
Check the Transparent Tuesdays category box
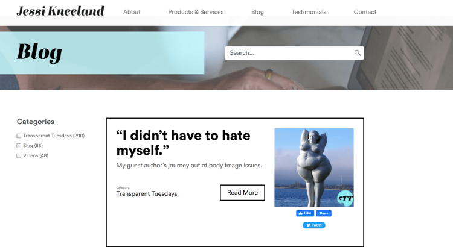click(19, 136)
